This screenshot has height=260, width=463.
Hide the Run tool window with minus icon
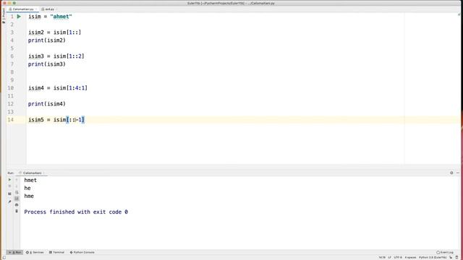[x=458, y=173]
